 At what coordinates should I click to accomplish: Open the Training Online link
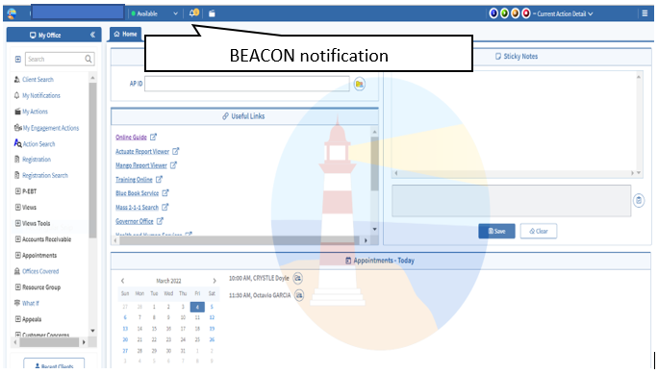(x=134, y=180)
